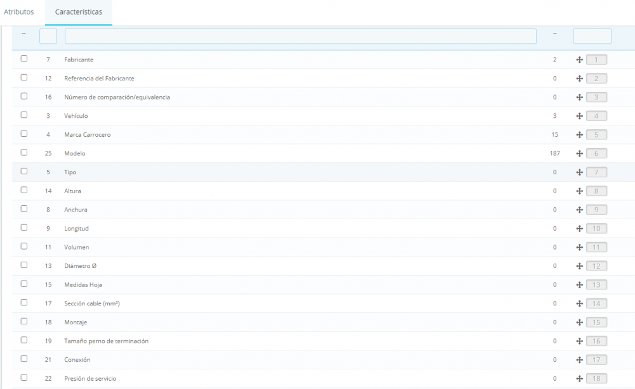The width and height of the screenshot is (635, 389).
Task: Click the move icon for Presión de servicio
Action: pos(580,378)
